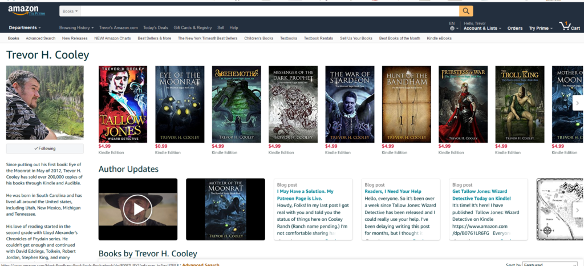Click the $0.99 price under Eye of the Moonrat
The height and width of the screenshot is (266, 584).
(161, 146)
